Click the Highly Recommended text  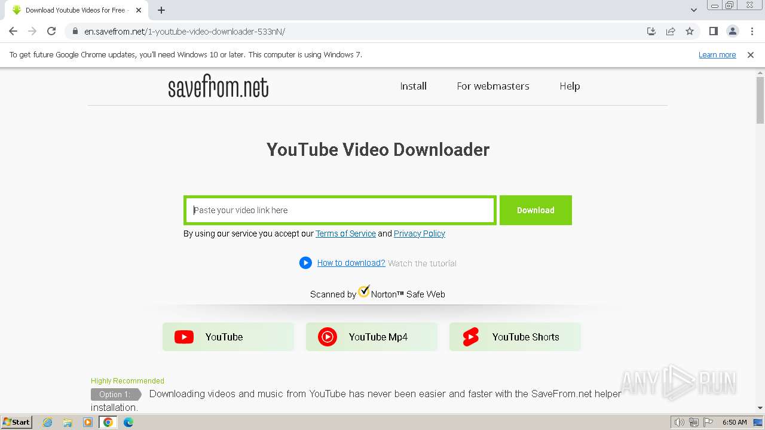pyautogui.click(x=127, y=380)
